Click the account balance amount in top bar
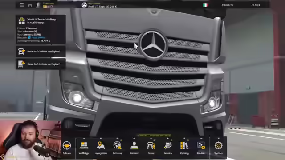 pyautogui.click(x=227, y=5)
